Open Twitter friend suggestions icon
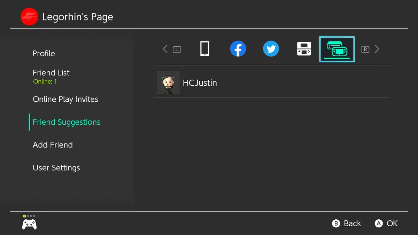 (x=271, y=49)
